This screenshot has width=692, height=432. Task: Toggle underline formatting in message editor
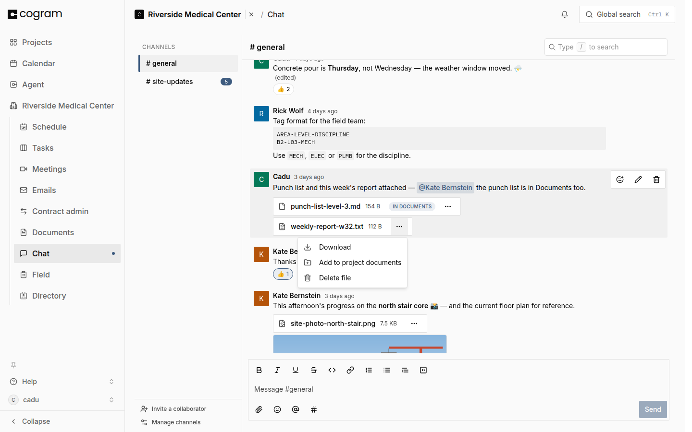click(x=296, y=370)
